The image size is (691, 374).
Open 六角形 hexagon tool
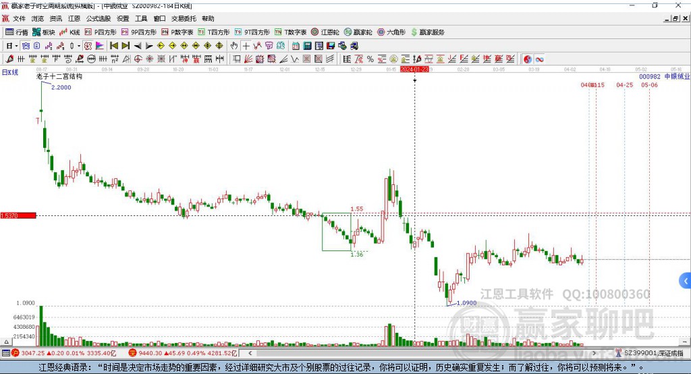[391, 32]
